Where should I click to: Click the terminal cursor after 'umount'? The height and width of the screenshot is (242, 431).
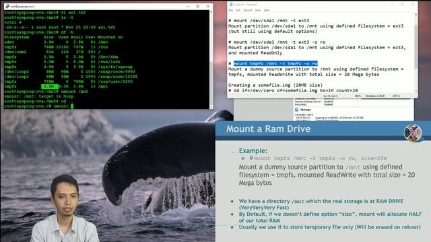(x=72, y=106)
